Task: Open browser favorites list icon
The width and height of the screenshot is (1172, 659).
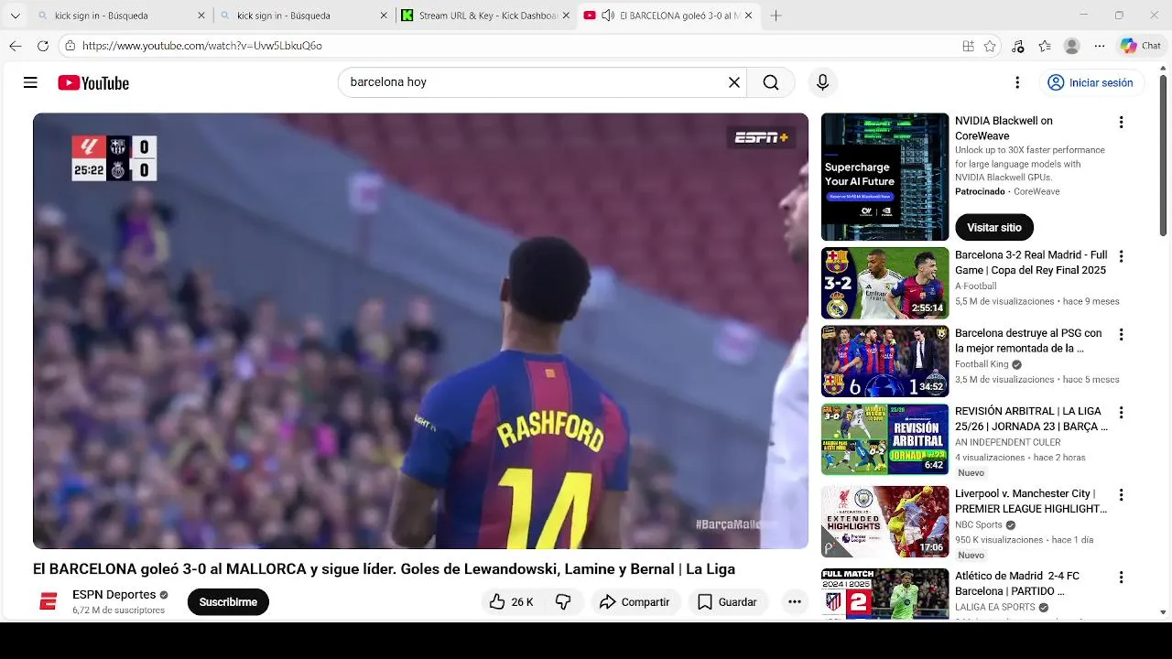Action: coord(1045,46)
